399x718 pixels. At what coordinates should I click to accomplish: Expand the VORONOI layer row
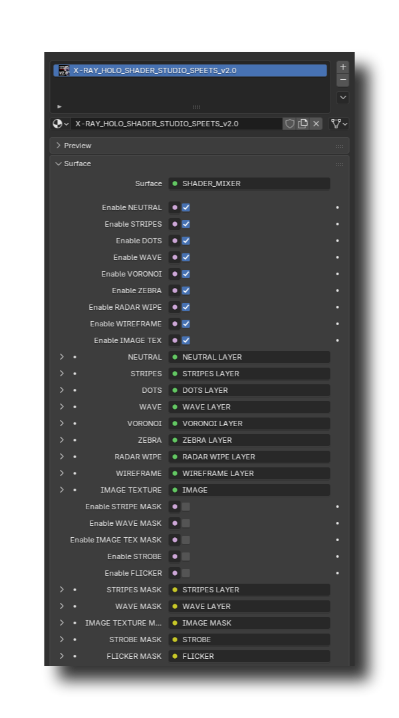click(61, 423)
